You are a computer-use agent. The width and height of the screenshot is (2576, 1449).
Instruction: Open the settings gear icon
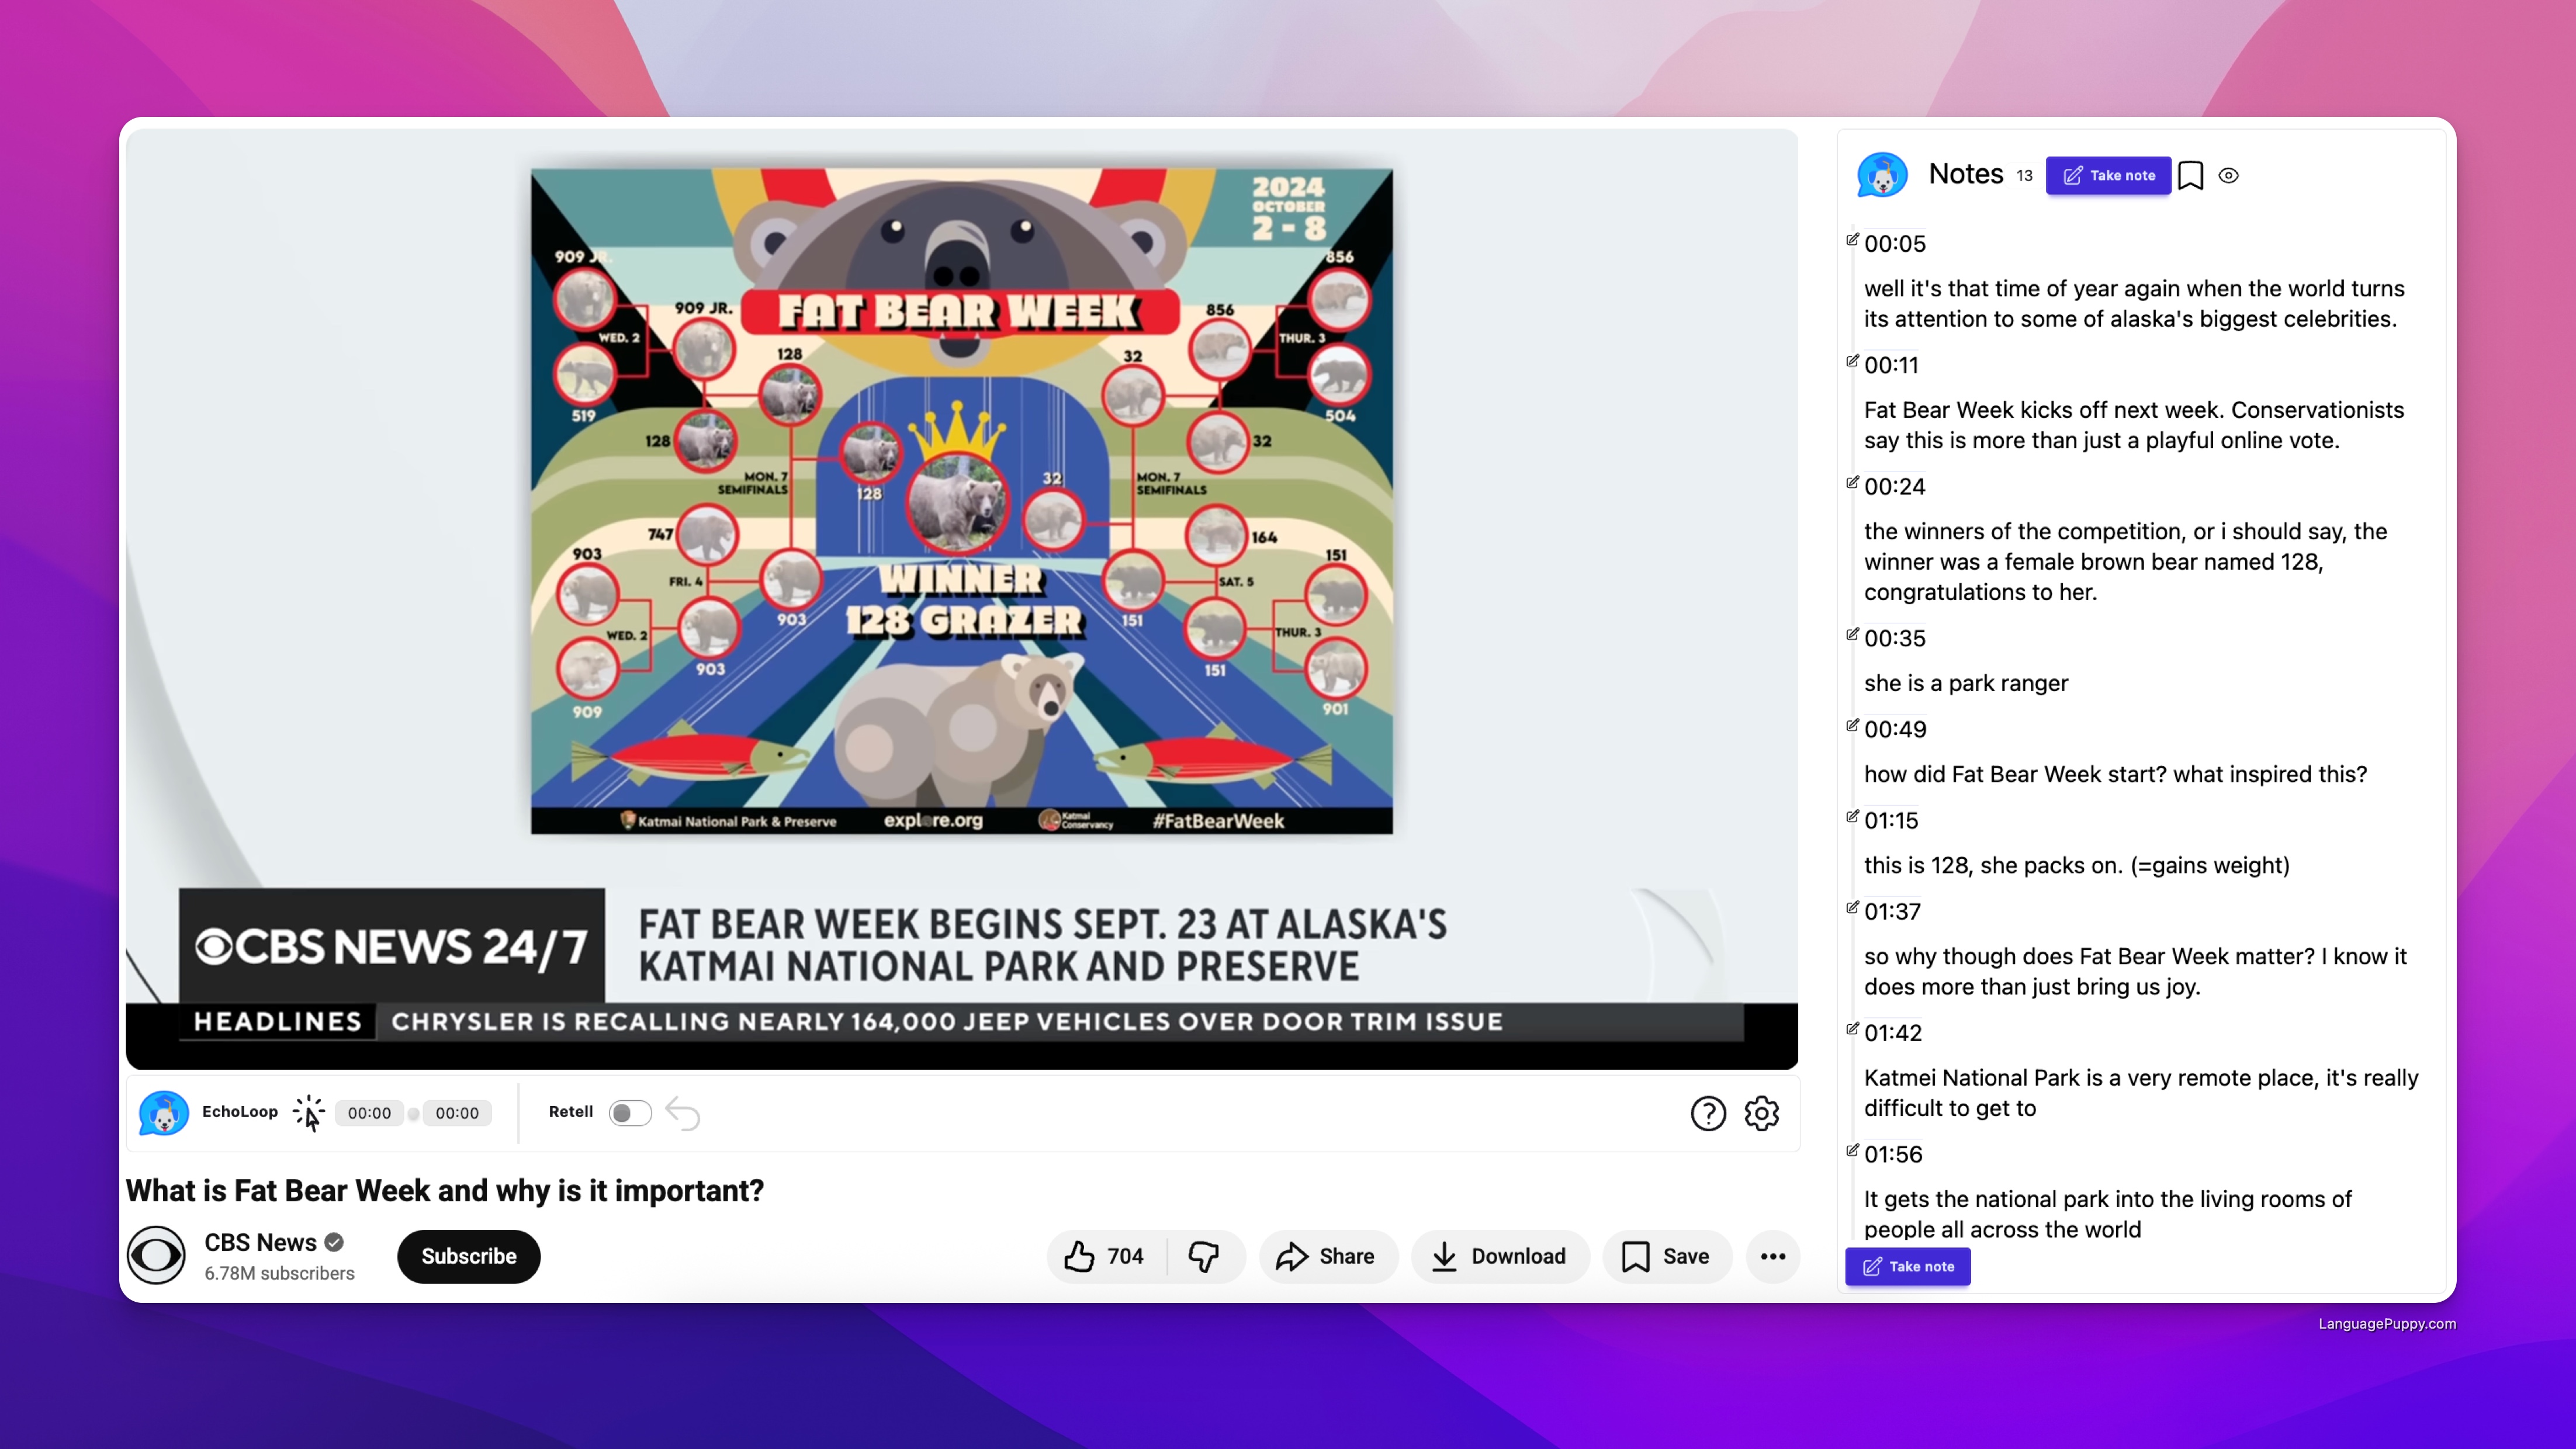pos(1762,1113)
